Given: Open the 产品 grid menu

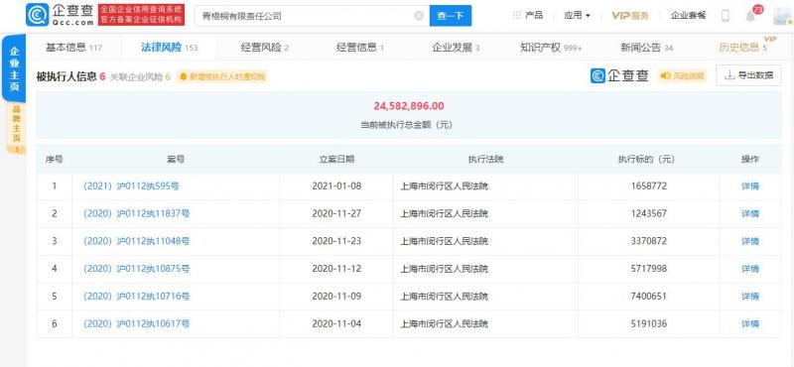Looking at the screenshot, I should [x=528, y=15].
